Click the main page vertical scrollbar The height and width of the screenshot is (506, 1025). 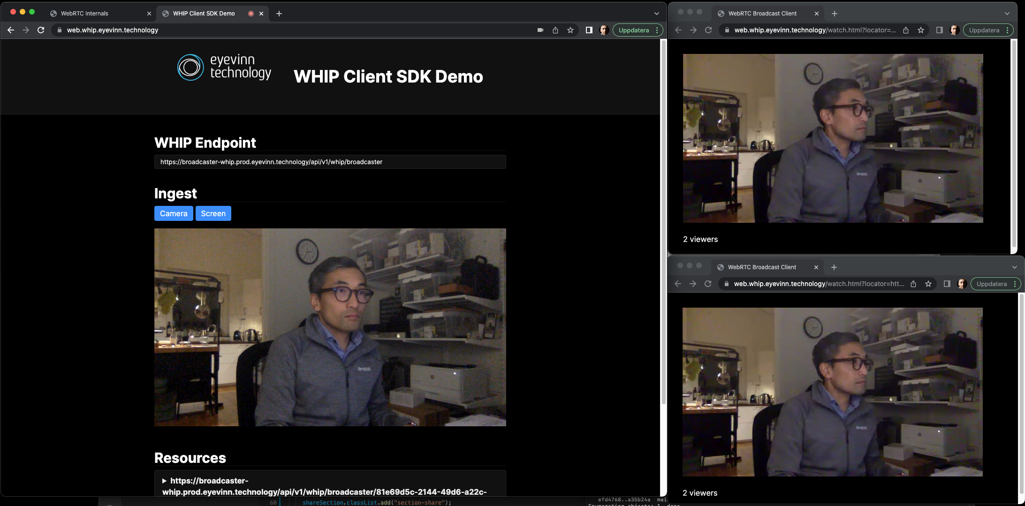click(663, 223)
